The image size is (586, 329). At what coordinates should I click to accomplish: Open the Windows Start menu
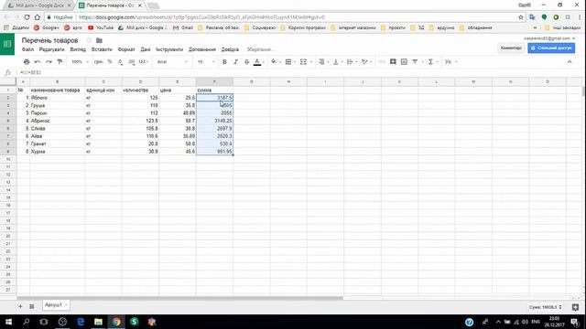click(8, 322)
